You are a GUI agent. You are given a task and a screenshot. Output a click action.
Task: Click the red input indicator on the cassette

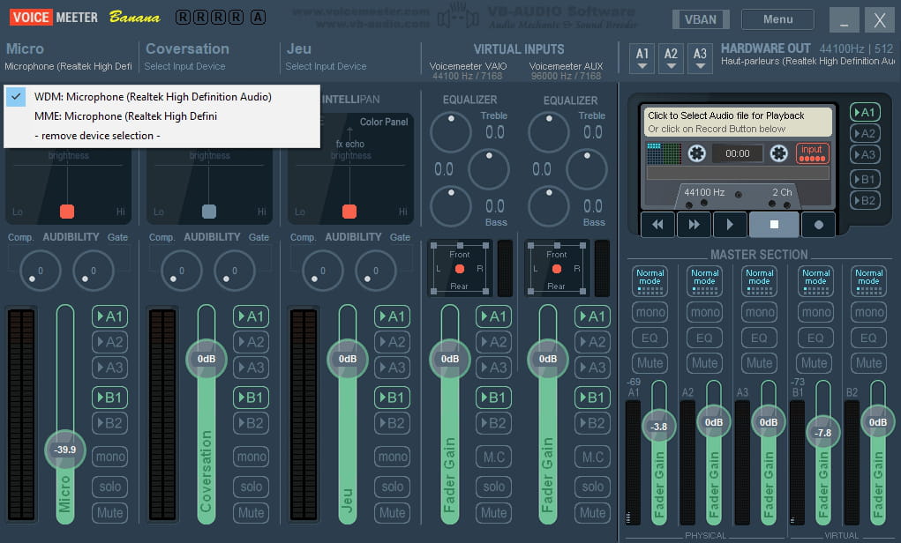point(812,153)
